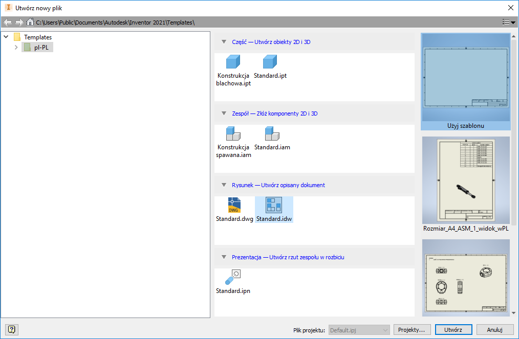Viewport: 519px width, 339px height.
Task: Select the Konstrukcja blachowa.ipt template icon
Action: [x=233, y=62]
